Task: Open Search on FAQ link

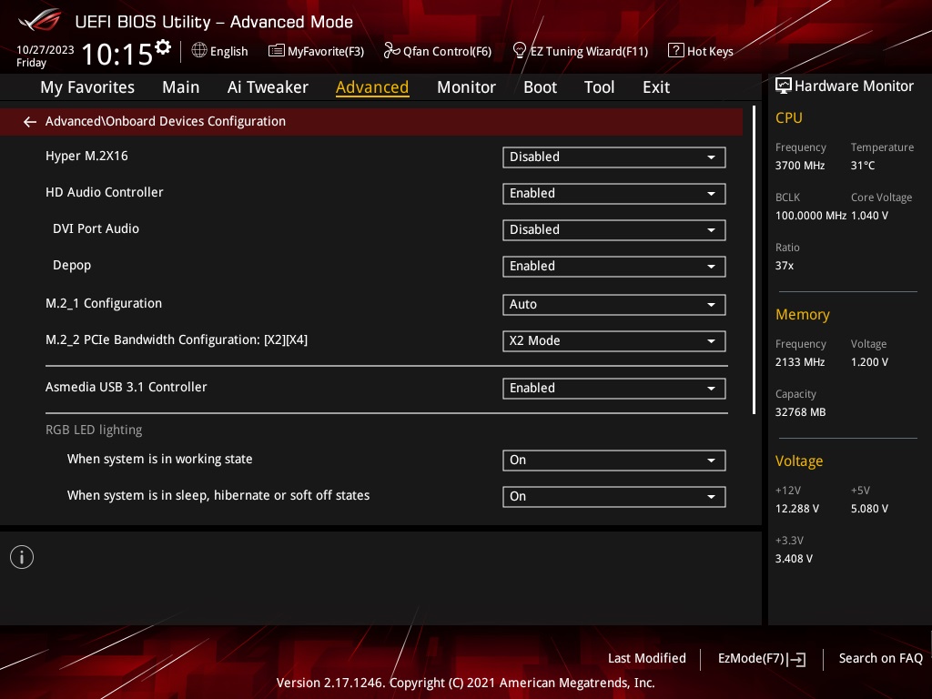Action: (x=880, y=658)
